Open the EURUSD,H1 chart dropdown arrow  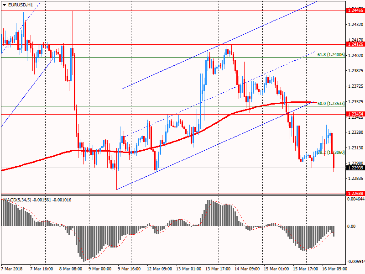[5, 5]
